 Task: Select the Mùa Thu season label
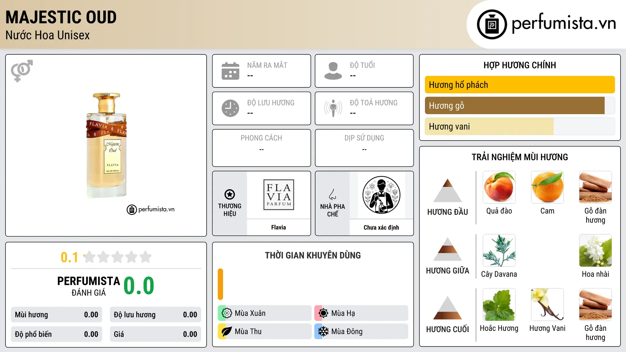click(x=248, y=332)
